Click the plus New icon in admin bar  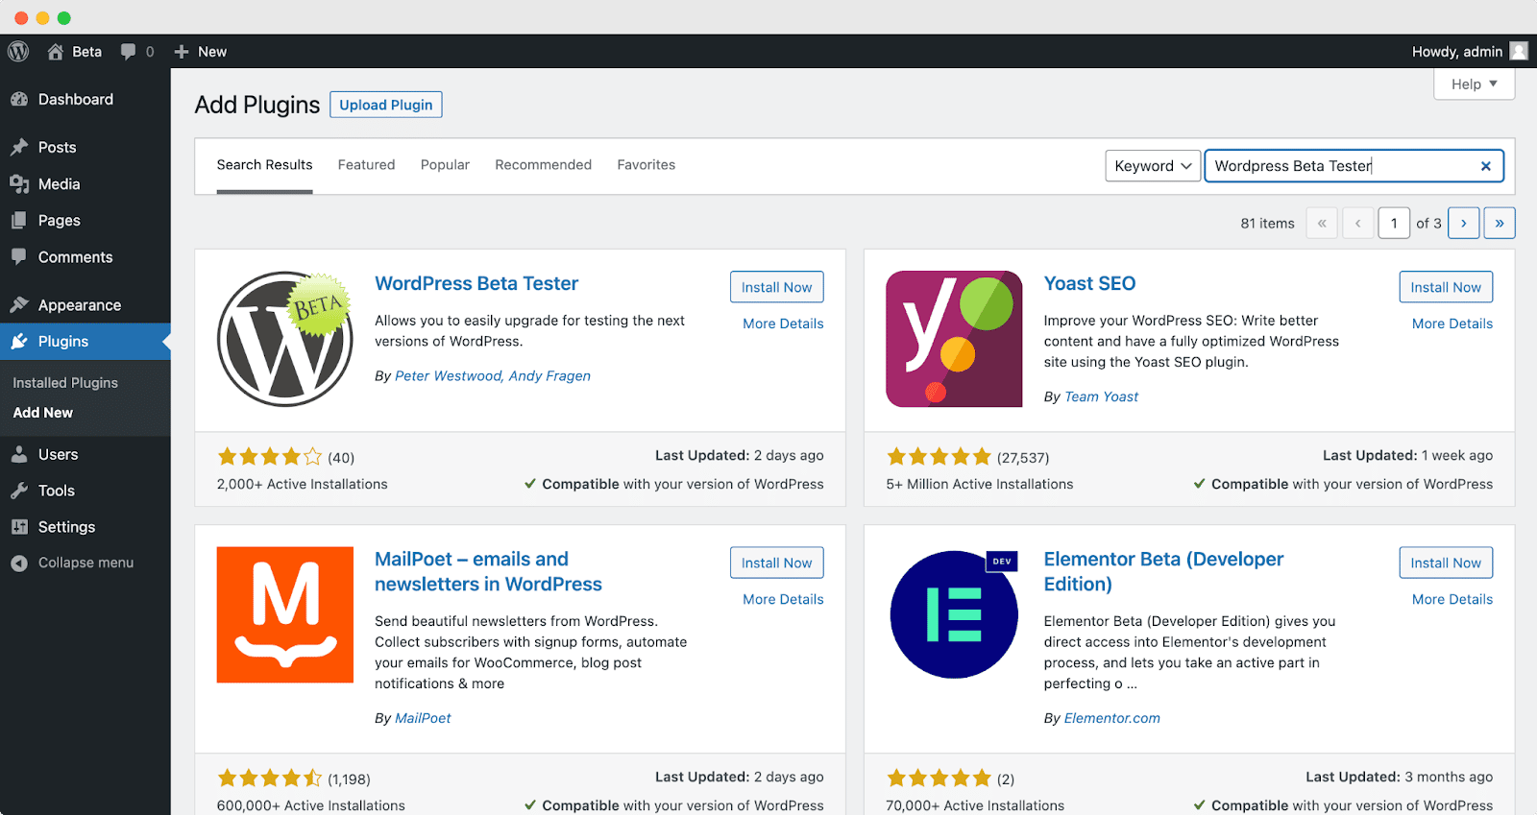point(182,52)
